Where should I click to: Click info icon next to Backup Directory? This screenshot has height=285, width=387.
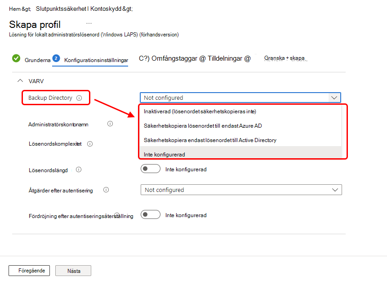(79, 98)
